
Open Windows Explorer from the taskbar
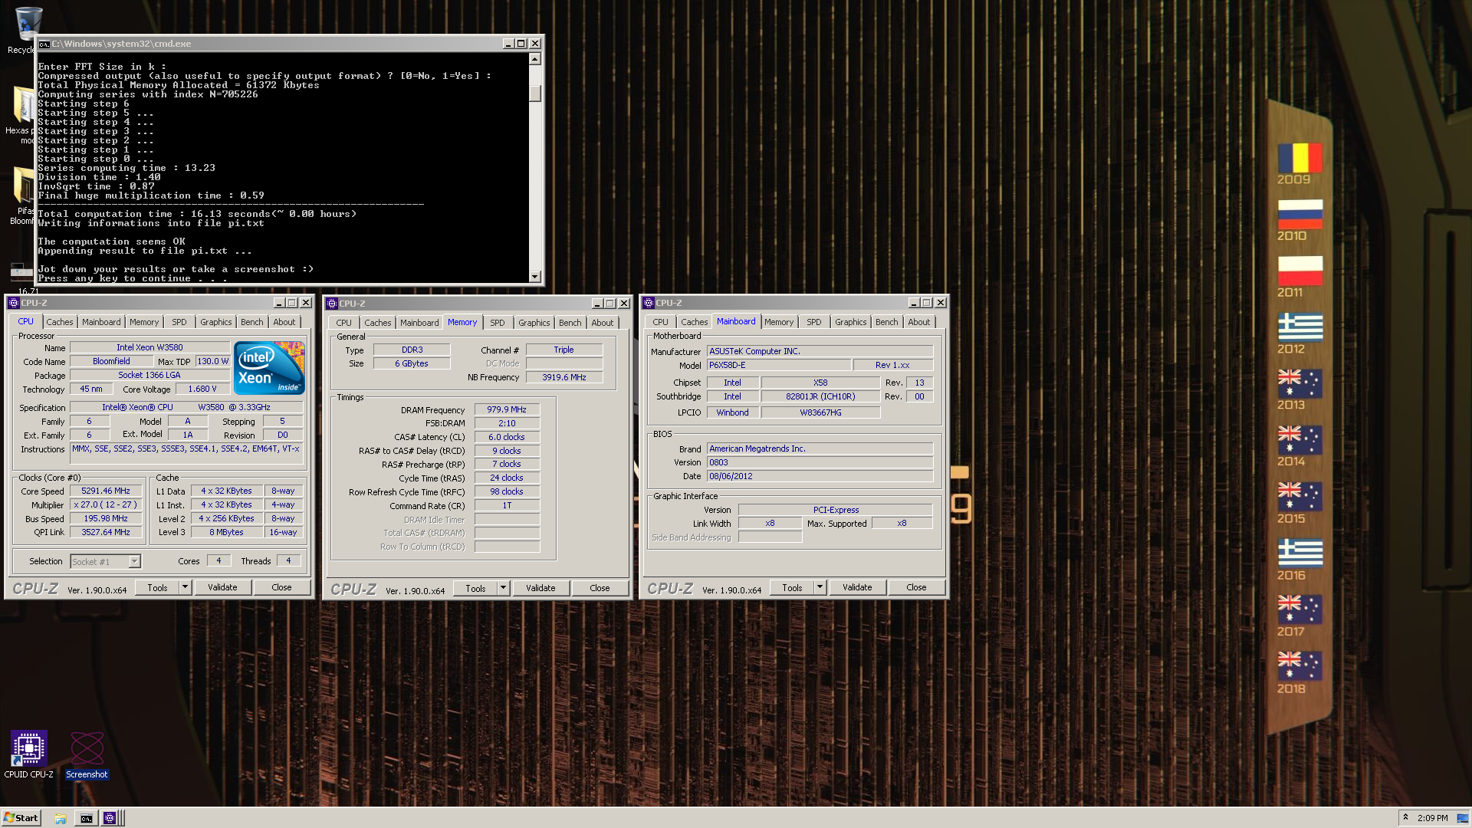[x=61, y=818]
